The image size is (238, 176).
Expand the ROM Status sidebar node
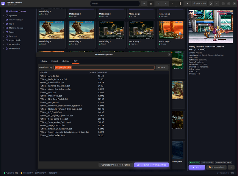click(x=3, y=49)
